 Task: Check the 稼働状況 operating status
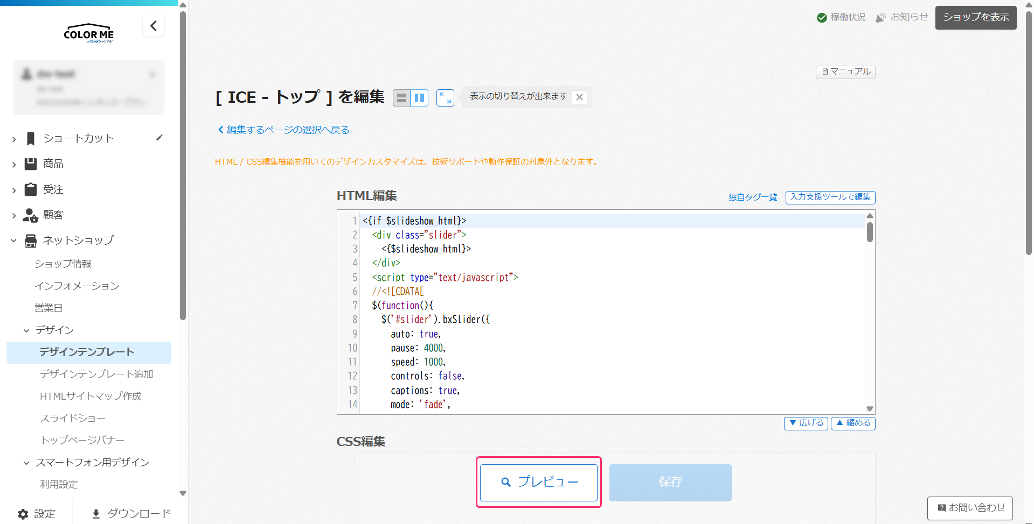pyautogui.click(x=841, y=17)
